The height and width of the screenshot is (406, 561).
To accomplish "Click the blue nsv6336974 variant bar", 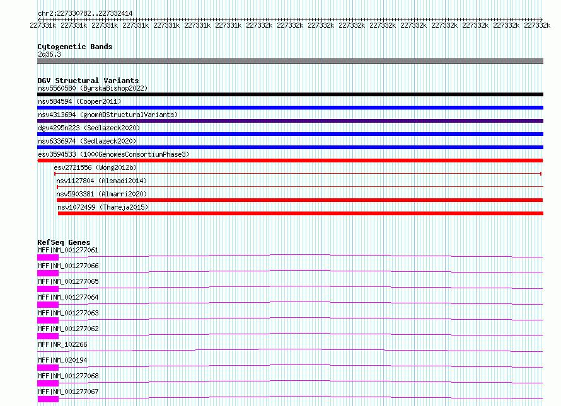I will (290, 147).
